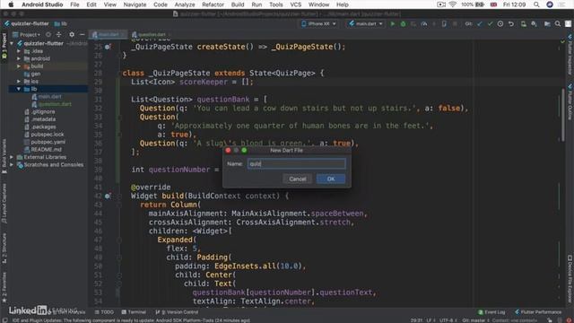Toggle the Favorites tool window stripe button
Screen dimensions: 574x323
pyautogui.click(x=4, y=287)
